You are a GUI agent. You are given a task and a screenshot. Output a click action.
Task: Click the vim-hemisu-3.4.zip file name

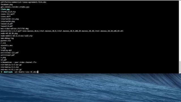tap(10, 67)
